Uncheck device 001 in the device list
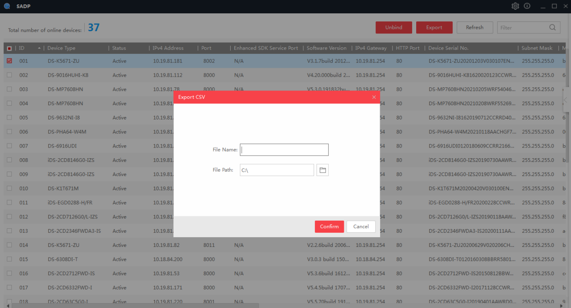This screenshot has width=571, height=308. 9,61
